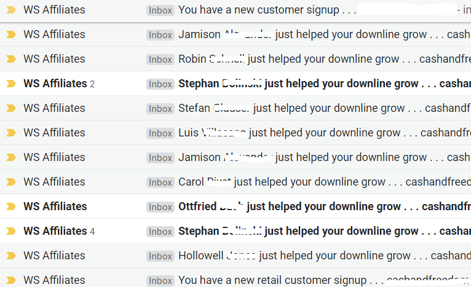Viewport: 471px width, 287px height.
Task: Toggle importance marker on Stefan's downline email
Action: [x=11, y=108]
